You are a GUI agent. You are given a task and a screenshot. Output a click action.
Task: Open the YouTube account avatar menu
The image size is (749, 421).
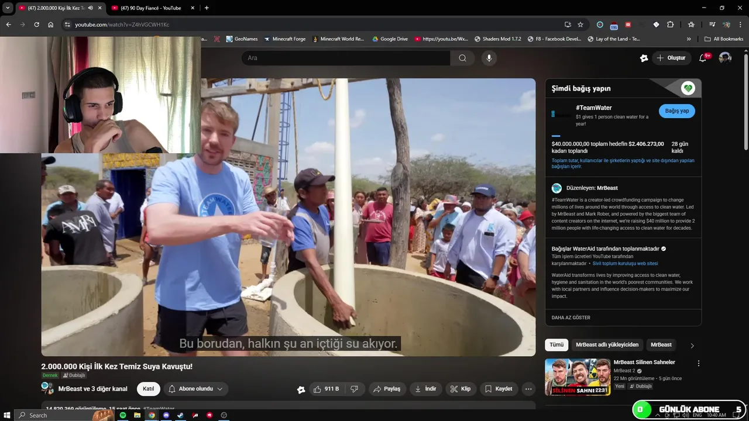click(x=725, y=58)
